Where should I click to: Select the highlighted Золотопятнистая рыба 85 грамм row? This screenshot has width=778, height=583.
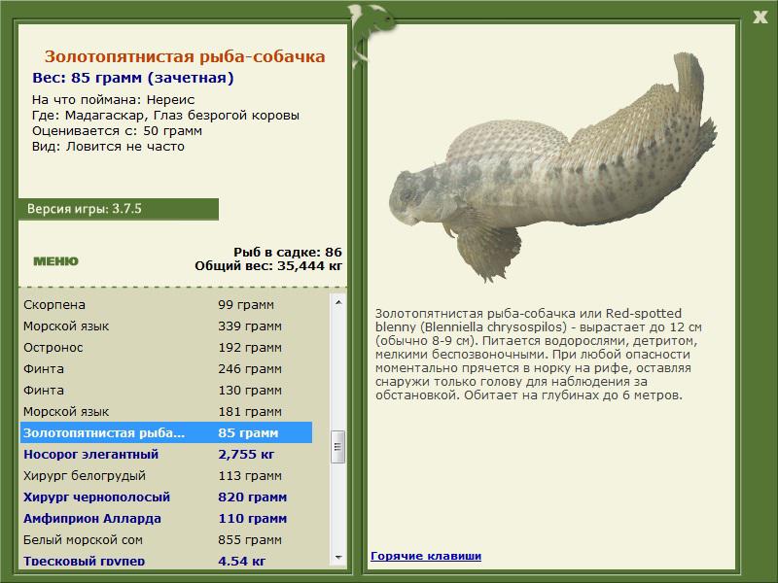166,432
